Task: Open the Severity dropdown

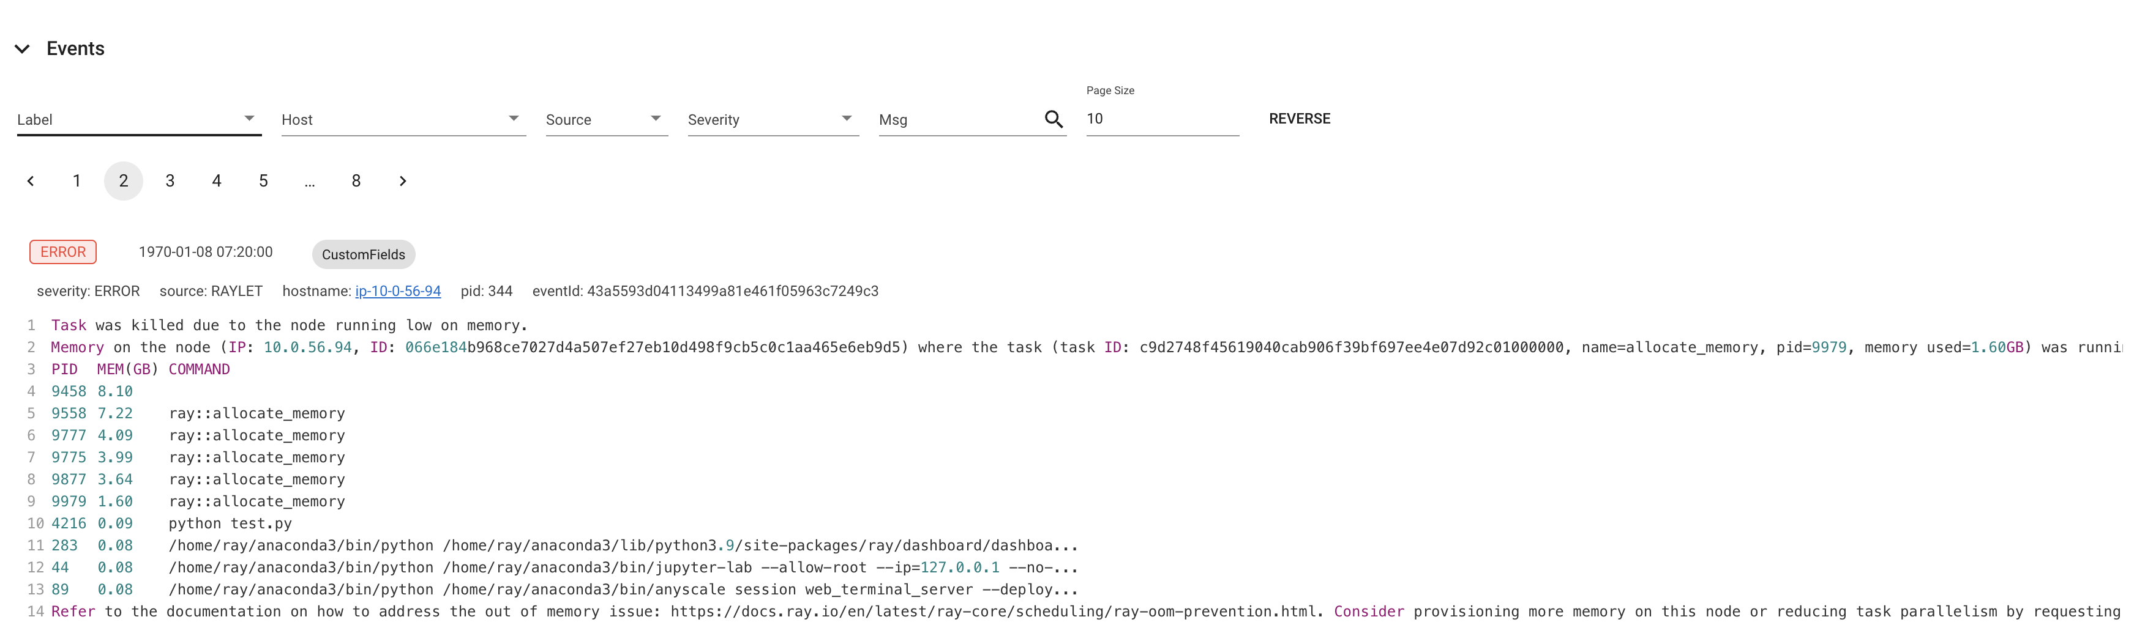Action: coord(772,120)
